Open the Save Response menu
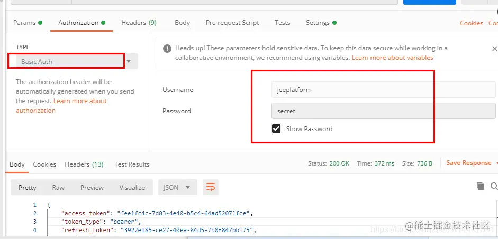This screenshot has width=498, height=239. pos(472,163)
